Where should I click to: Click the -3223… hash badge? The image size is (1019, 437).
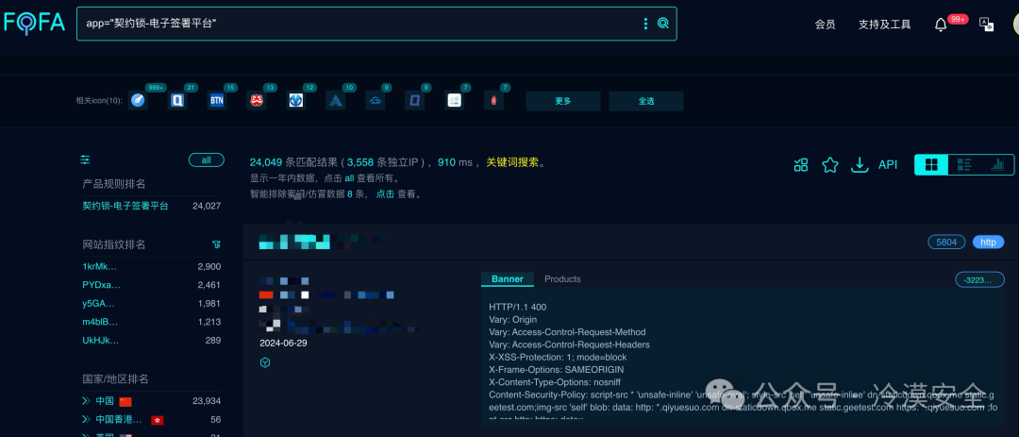979,279
